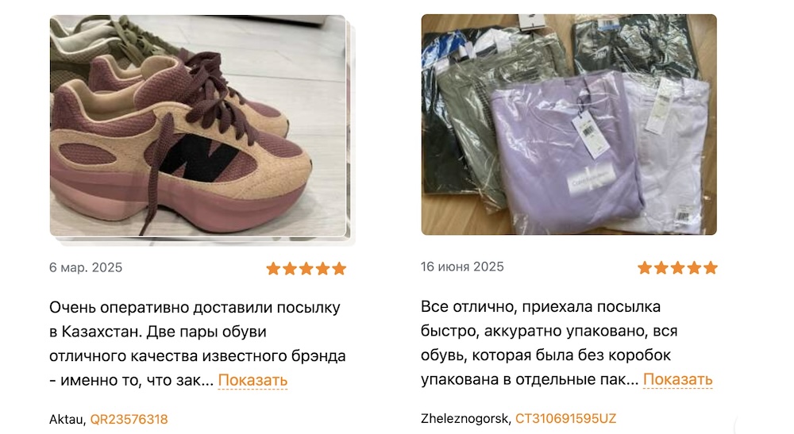This screenshot has height=434, width=794.
Task: Click the middle star of the 6 мар. review
Action: point(306,268)
